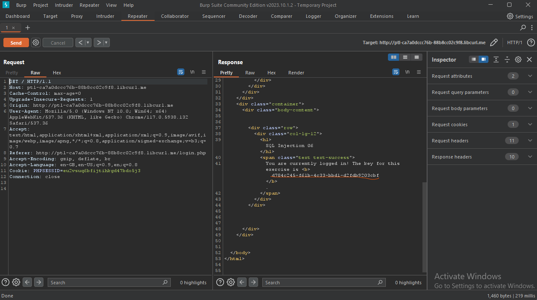The width and height of the screenshot is (537, 300).
Task: Select the side-by-side layout toggle above Response
Action: pos(394,57)
